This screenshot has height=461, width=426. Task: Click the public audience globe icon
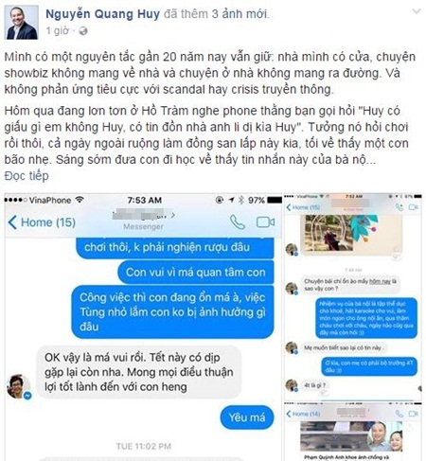(x=83, y=31)
